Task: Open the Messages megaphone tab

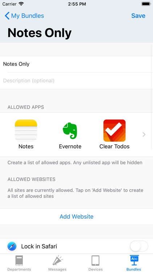Action: coord(57,260)
